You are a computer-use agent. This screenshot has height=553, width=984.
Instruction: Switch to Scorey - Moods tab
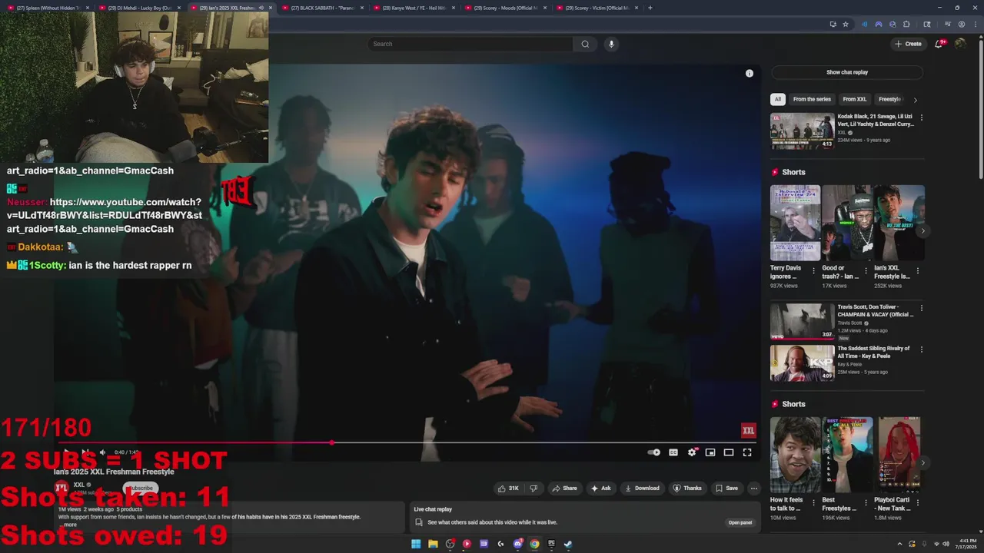point(504,8)
